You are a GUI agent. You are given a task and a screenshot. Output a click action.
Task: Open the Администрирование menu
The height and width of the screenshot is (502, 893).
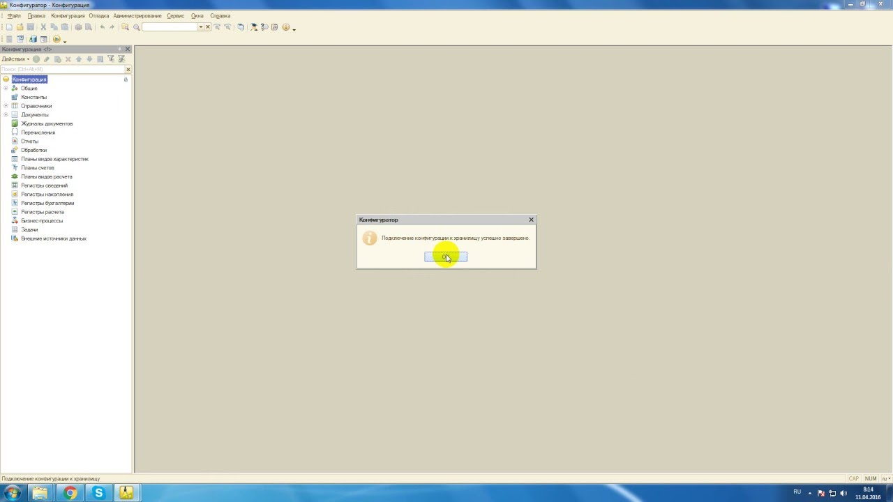tap(137, 15)
